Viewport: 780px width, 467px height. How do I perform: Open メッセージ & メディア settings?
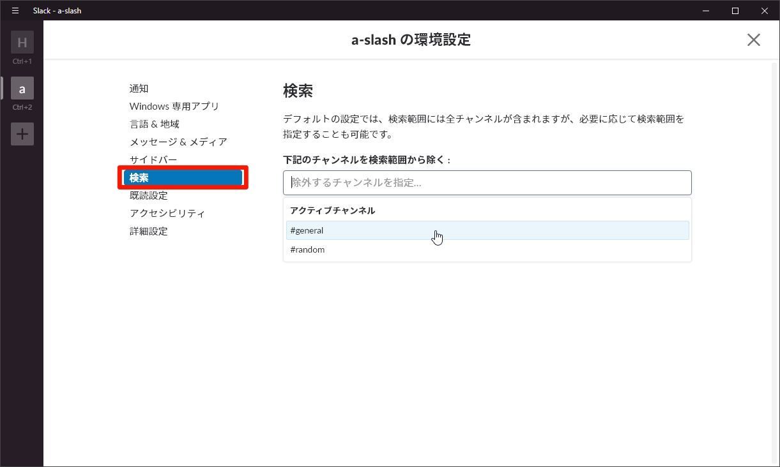178,142
